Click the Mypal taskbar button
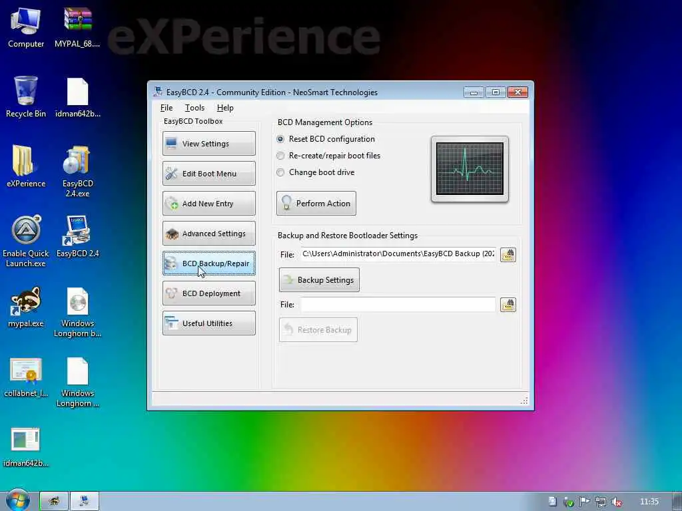The image size is (682, 511). 54,501
